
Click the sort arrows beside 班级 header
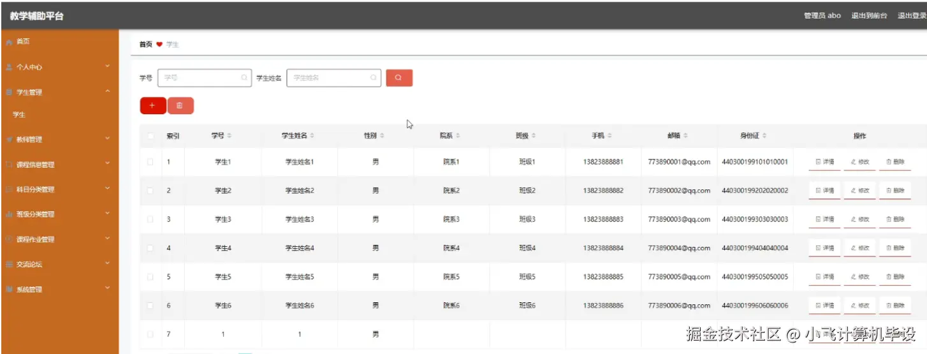pyautogui.click(x=534, y=136)
